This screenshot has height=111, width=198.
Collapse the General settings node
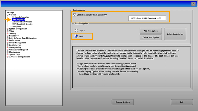point(7,15)
